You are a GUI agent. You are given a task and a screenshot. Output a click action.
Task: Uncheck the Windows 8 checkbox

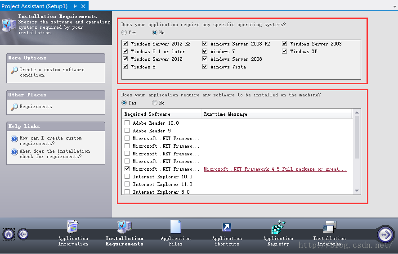(x=125, y=66)
